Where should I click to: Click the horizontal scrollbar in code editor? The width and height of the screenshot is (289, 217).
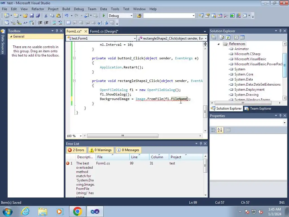click(122, 136)
